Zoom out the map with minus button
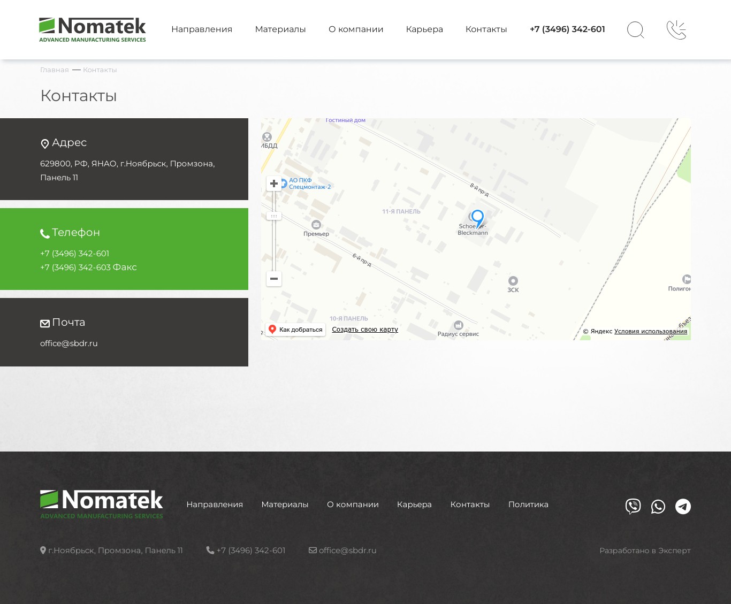The height and width of the screenshot is (604, 731). coord(274,279)
